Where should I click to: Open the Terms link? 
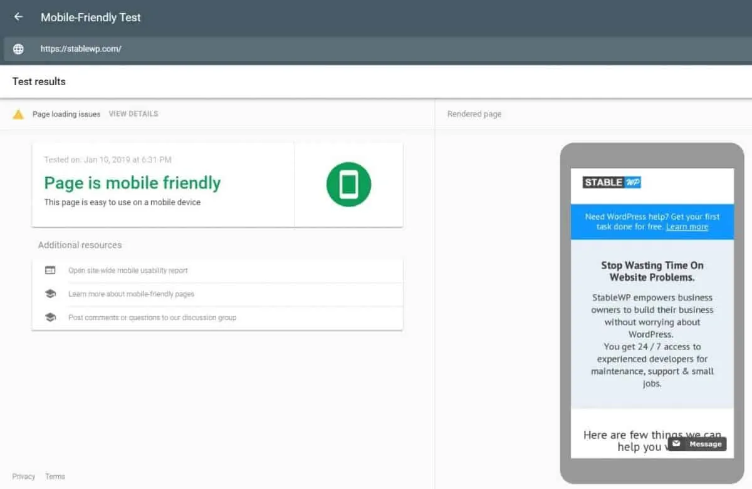point(55,476)
